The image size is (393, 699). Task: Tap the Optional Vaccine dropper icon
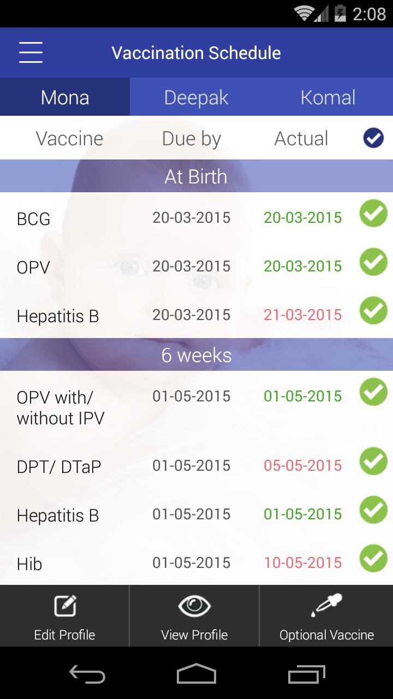326,606
